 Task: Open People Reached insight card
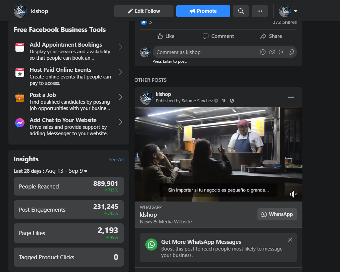(69, 186)
